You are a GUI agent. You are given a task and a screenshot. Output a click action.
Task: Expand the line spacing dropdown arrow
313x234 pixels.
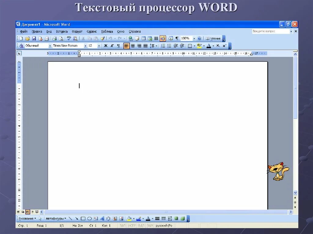pos(156,46)
